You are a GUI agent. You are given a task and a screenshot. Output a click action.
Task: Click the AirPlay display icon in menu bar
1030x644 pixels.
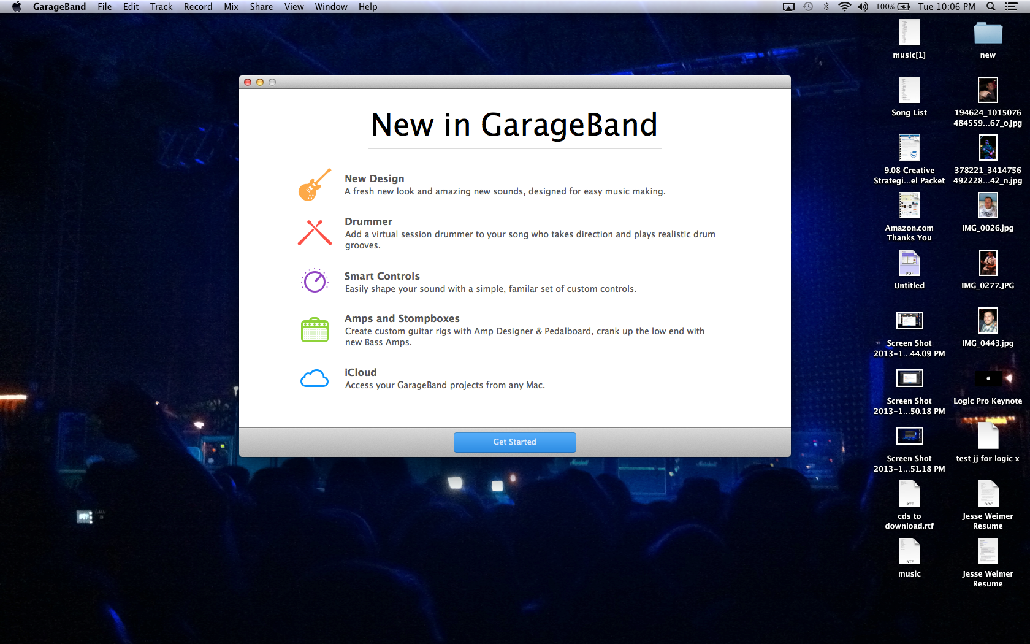tap(788, 7)
